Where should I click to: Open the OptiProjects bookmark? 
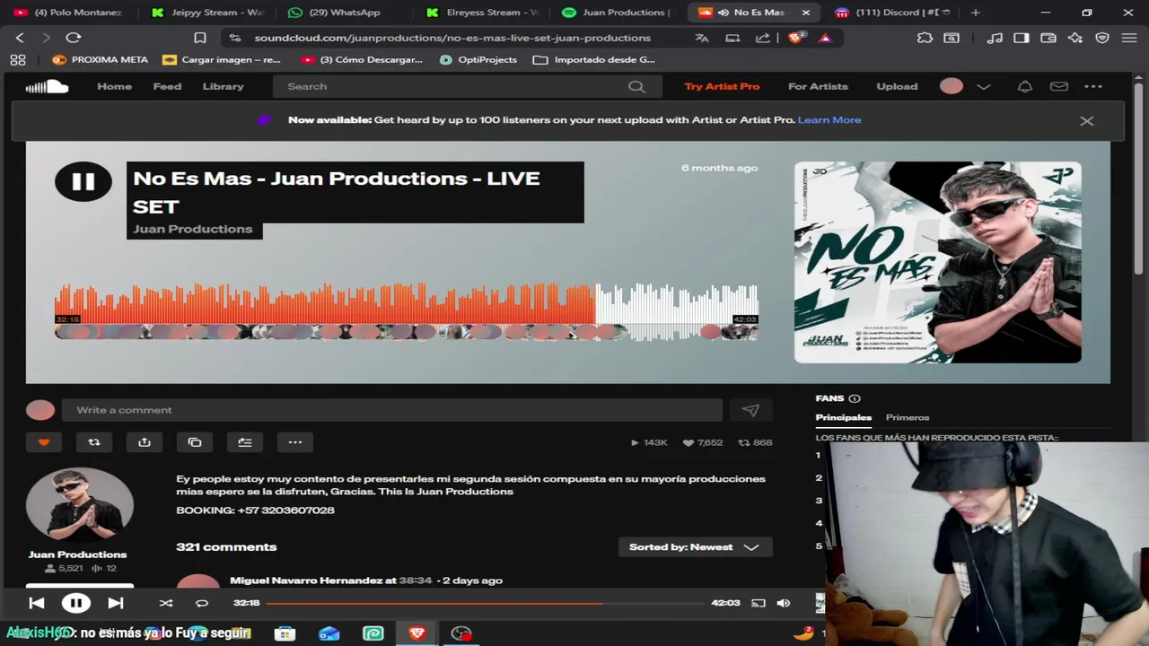(478, 60)
